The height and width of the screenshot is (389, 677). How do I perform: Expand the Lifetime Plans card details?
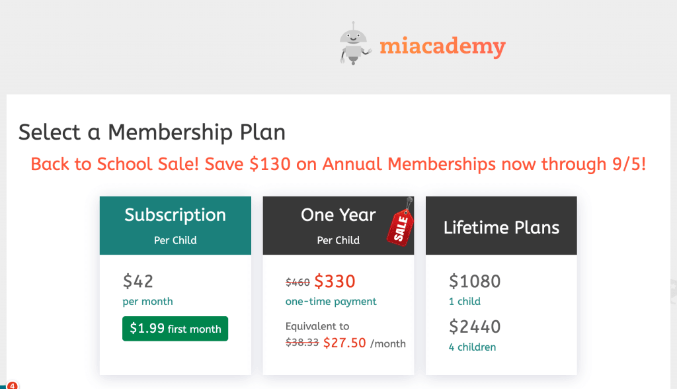point(500,311)
